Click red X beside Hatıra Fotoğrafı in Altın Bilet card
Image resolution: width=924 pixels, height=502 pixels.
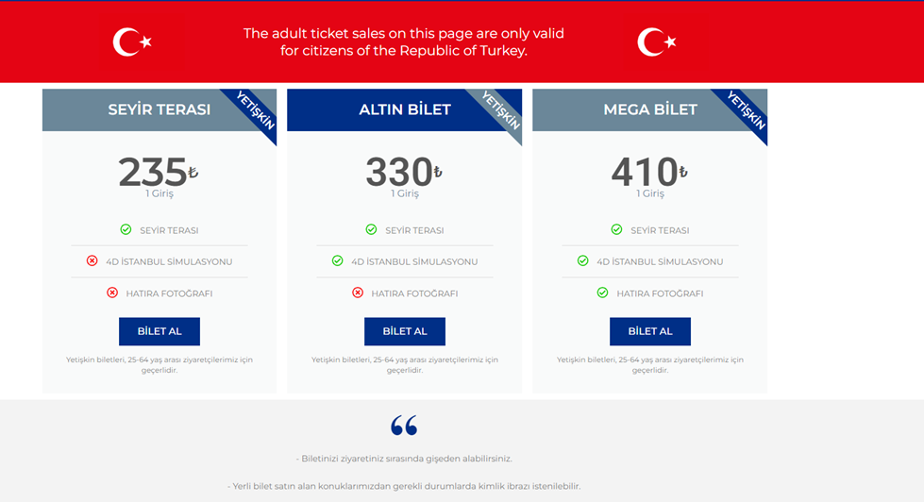[x=358, y=293]
